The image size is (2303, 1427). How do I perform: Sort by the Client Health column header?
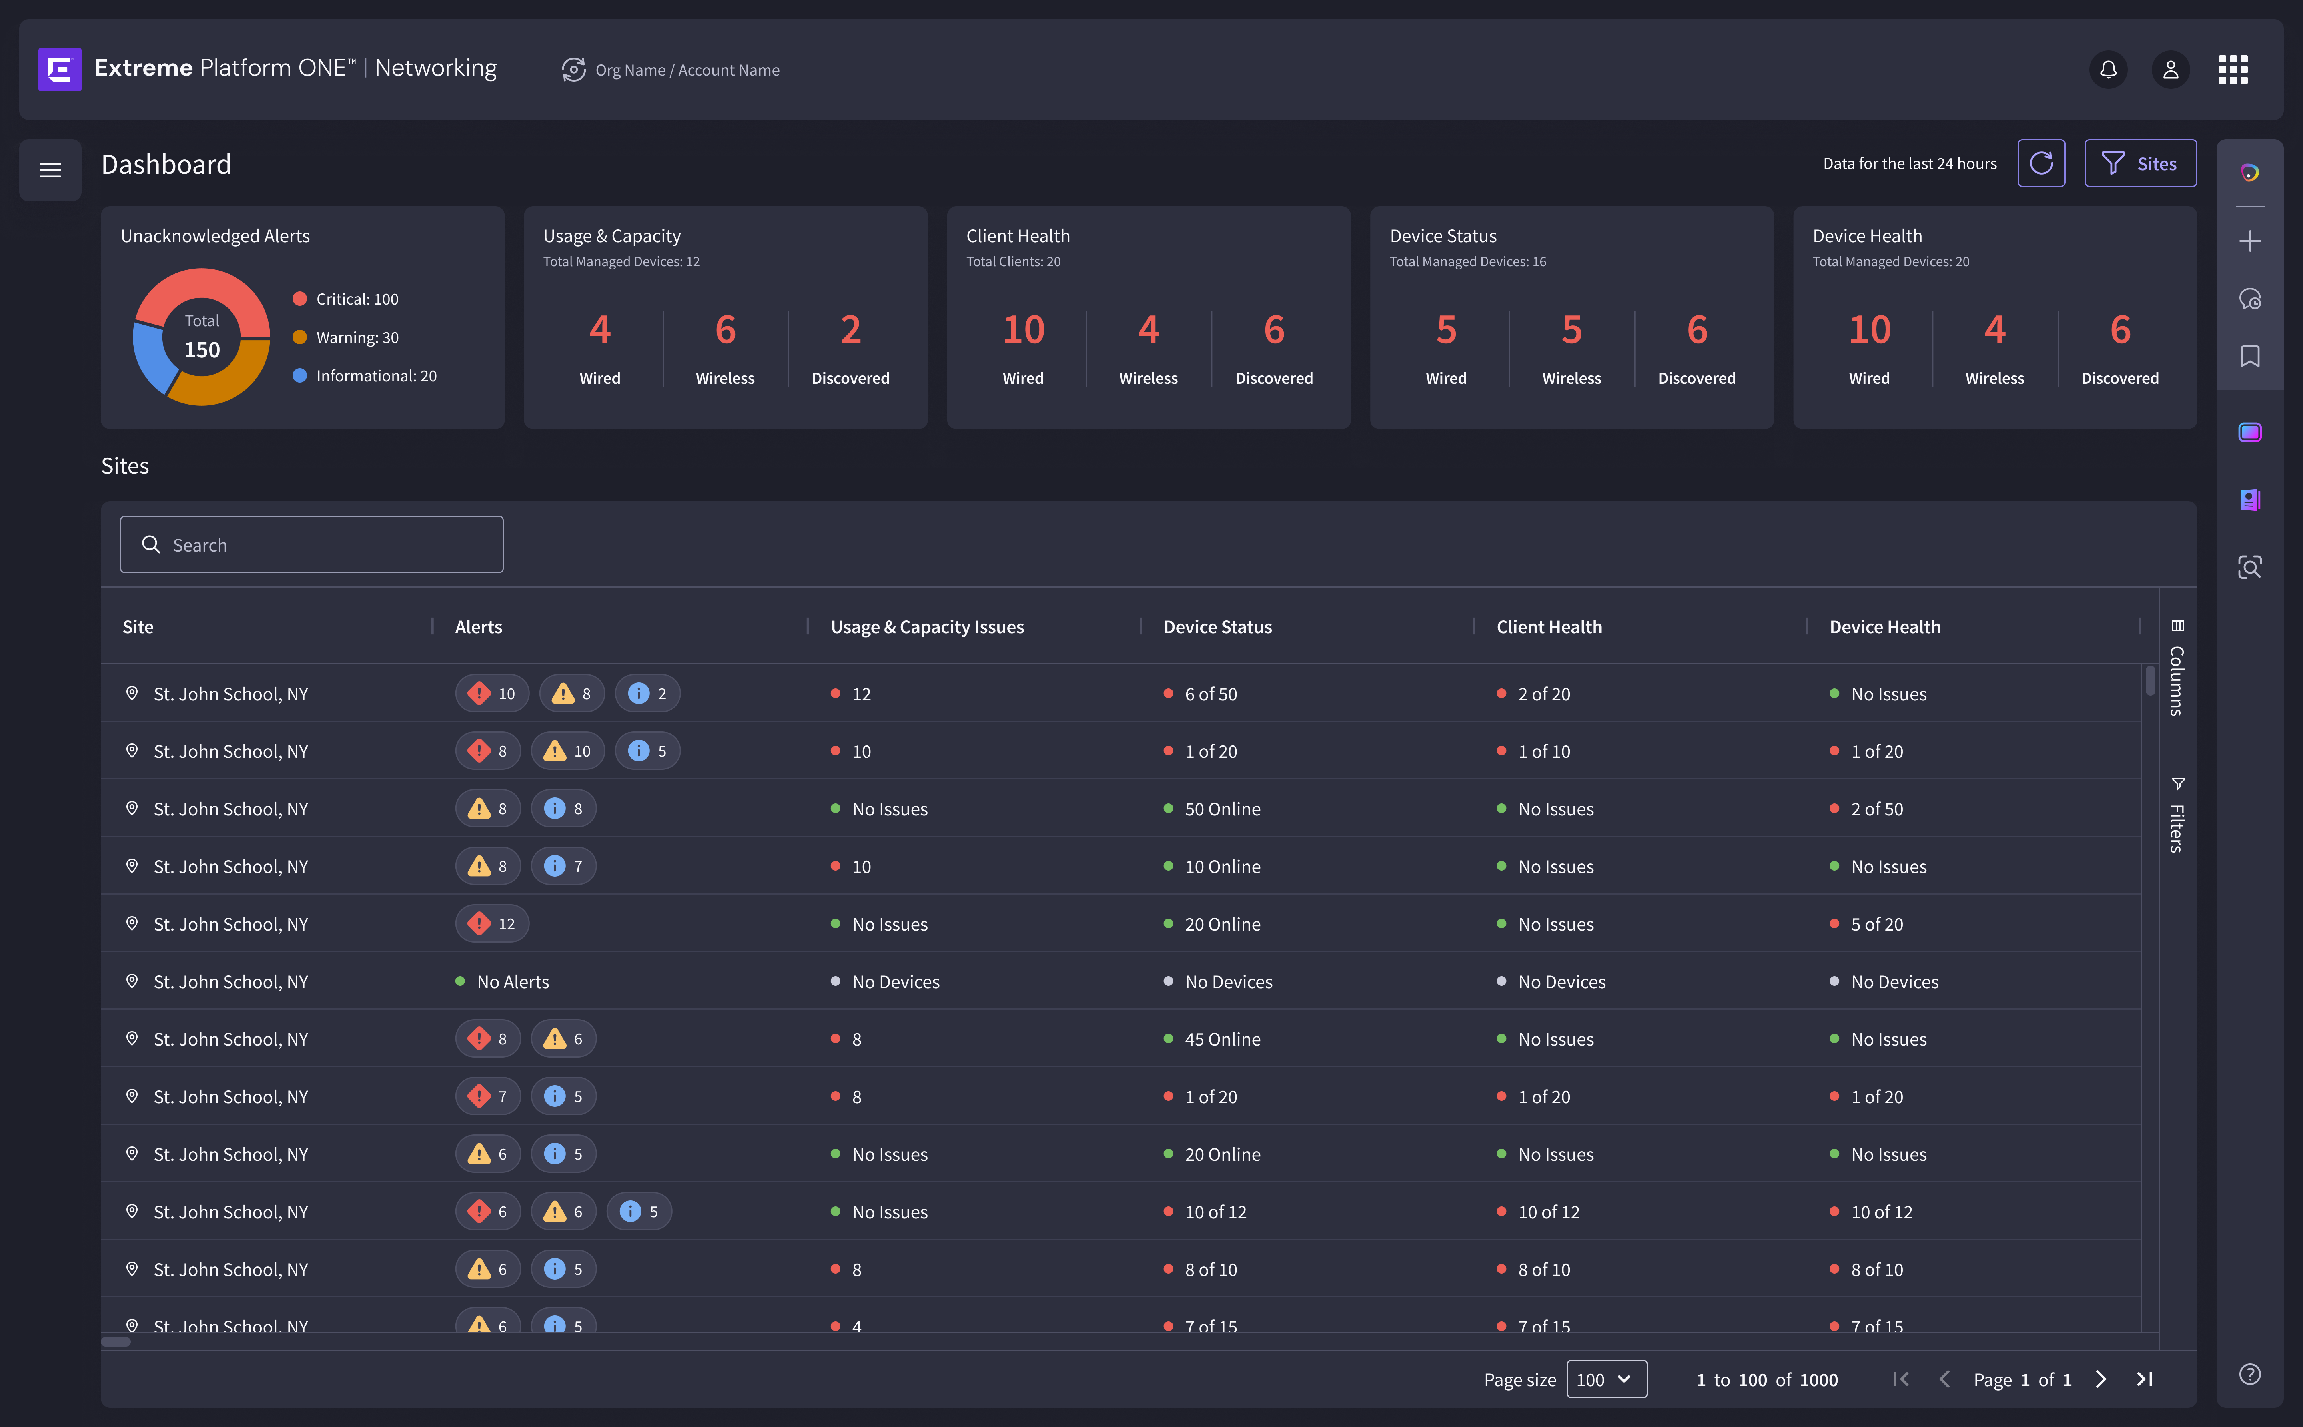pos(1549,627)
